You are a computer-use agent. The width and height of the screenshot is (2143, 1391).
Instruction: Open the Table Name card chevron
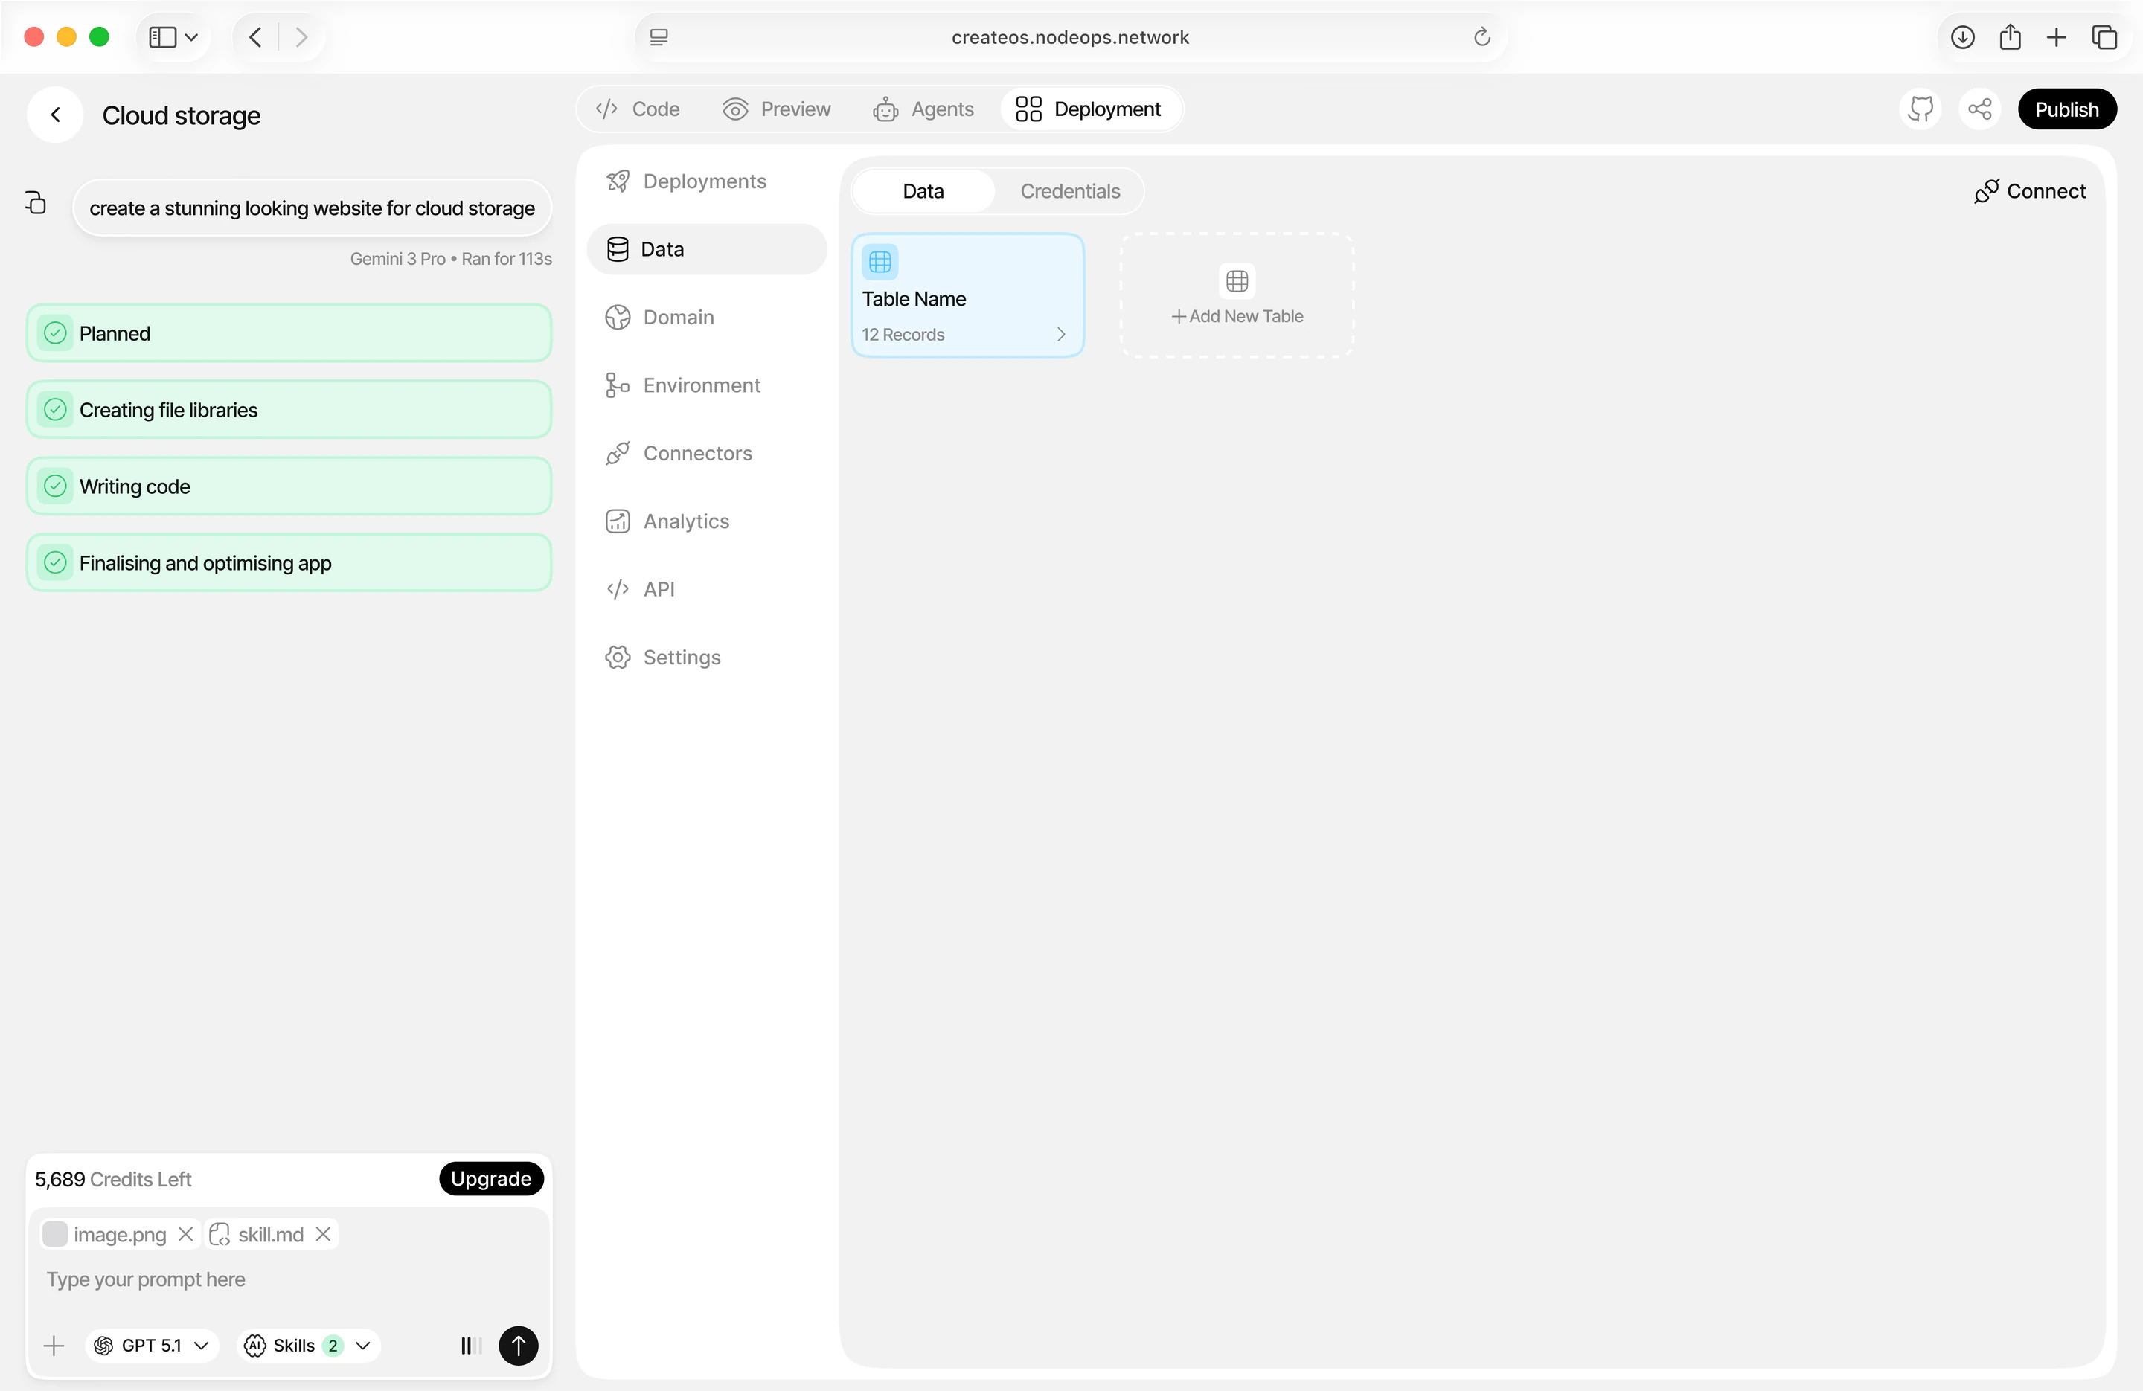[1062, 334]
